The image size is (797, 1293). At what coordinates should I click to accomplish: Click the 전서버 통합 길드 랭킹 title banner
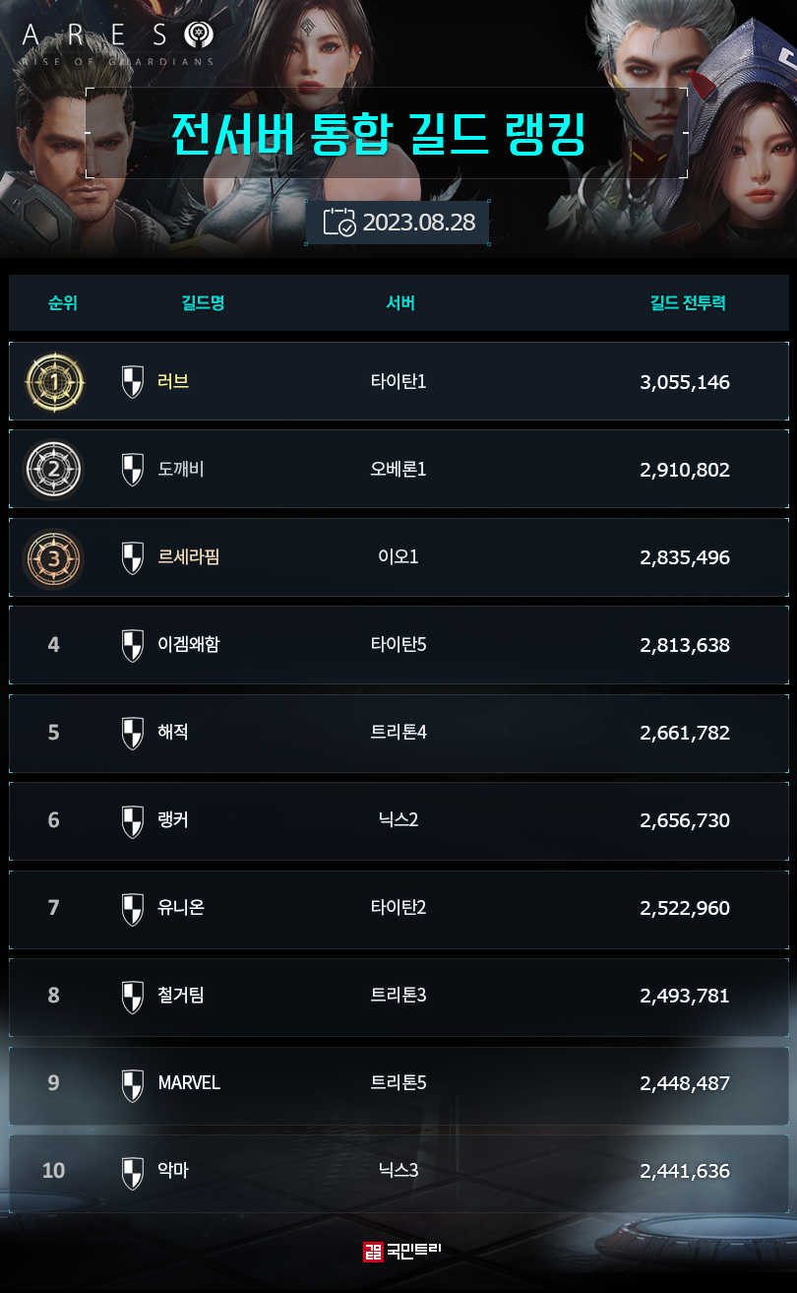pos(380,134)
